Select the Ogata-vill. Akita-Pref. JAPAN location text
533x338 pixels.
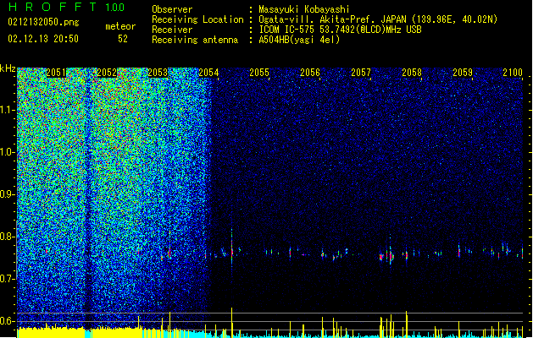pyautogui.click(x=378, y=19)
